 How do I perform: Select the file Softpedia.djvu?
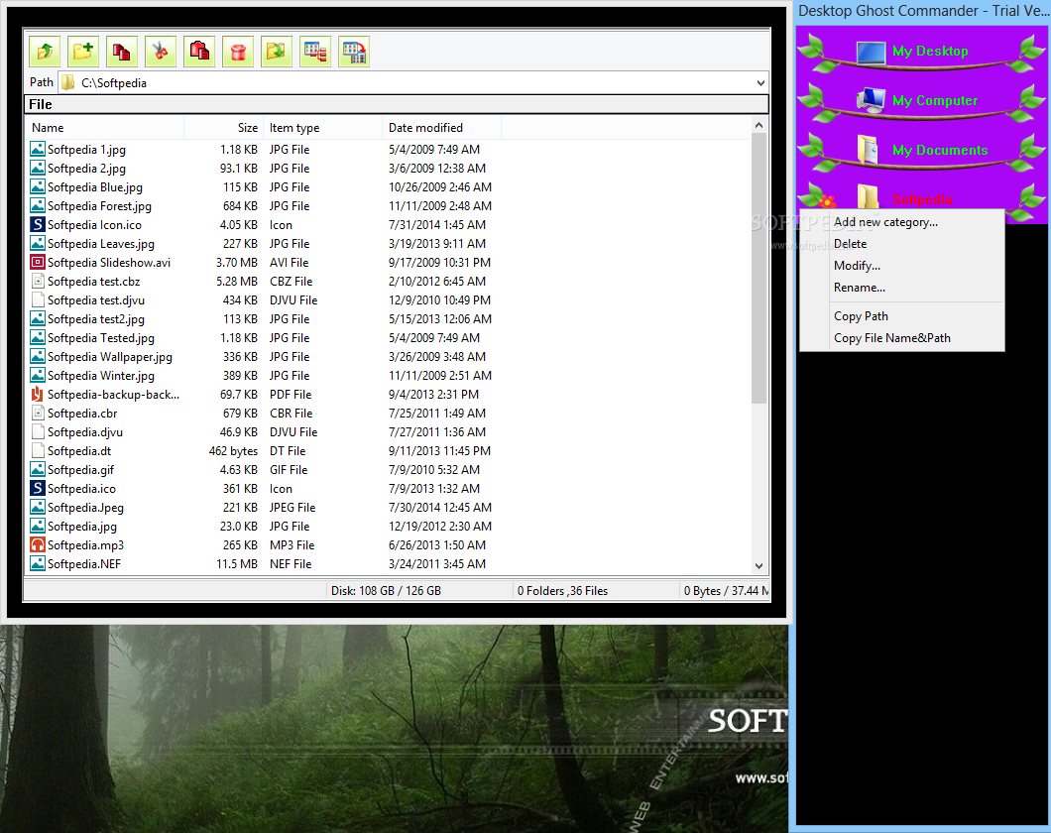85,432
